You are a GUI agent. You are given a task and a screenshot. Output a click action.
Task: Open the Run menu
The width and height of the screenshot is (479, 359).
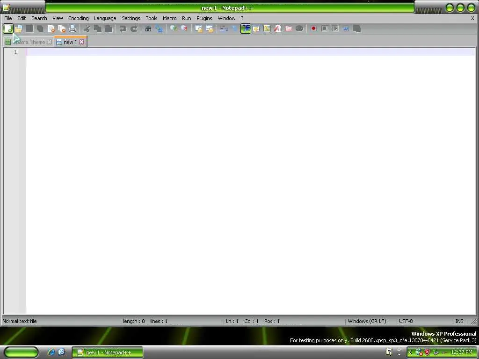(x=186, y=18)
